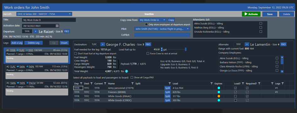Filter the Legs column
Image resolution: width=297 pixels, height=113 pixels.
pos(283,83)
